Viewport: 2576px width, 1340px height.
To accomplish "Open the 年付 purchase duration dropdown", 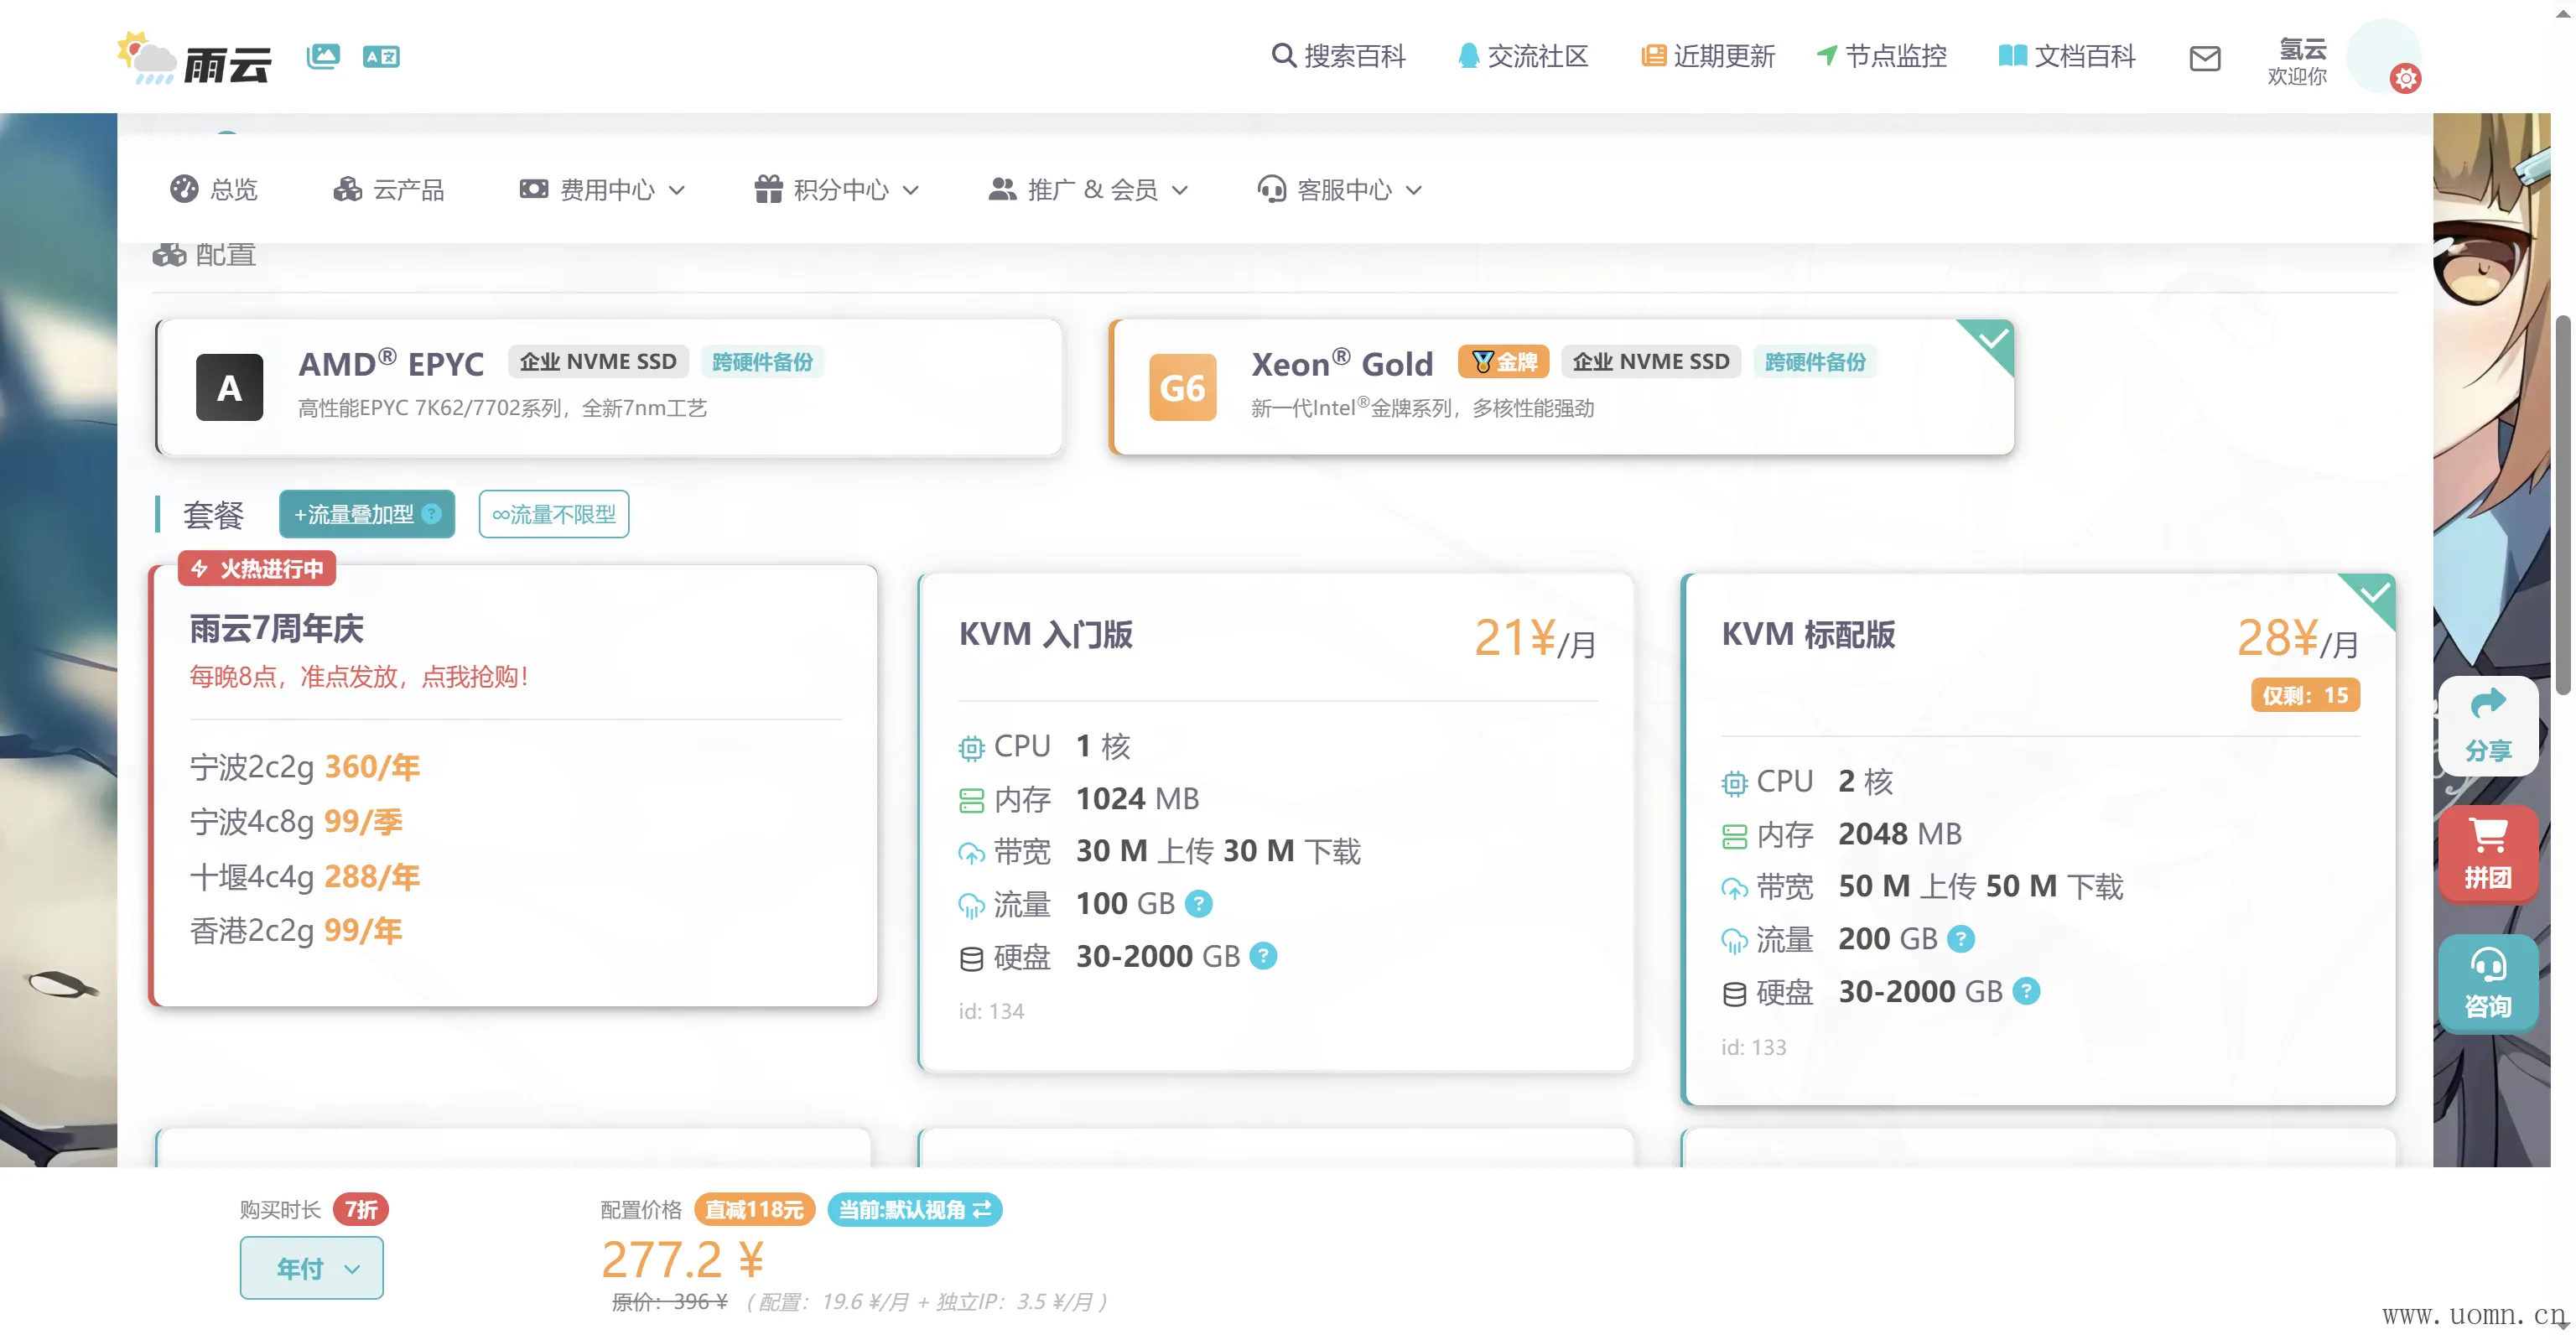I will click(311, 1268).
